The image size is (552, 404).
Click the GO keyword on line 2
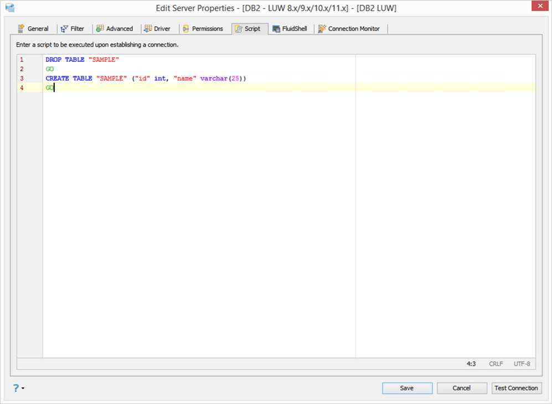[x=50, y=69]
